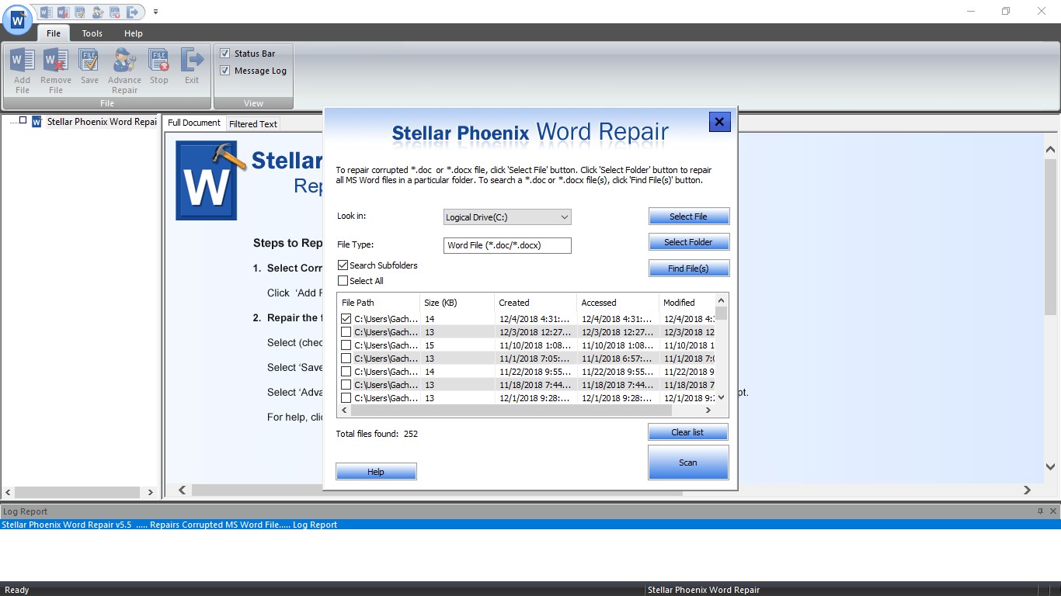Click Add File in quick access toolbar

(x=45, y=12)
